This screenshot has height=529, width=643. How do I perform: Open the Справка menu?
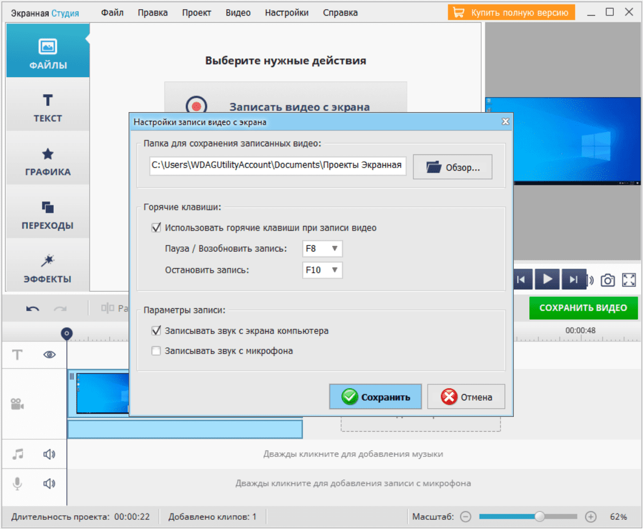tap(340, 13)
